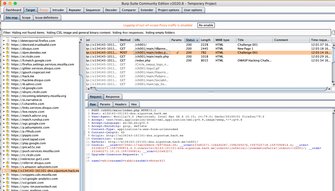335x191 pixels.
Task: Open the Repeater tab
Action: 75,10
